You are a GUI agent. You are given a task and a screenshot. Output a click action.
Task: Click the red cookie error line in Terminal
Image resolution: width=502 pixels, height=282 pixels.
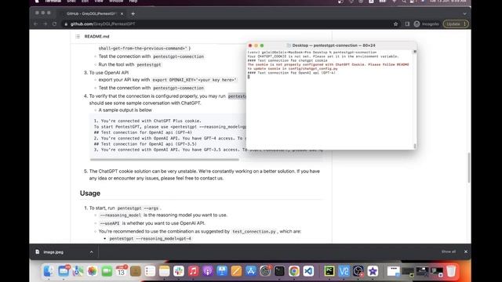tap(328, 67)
